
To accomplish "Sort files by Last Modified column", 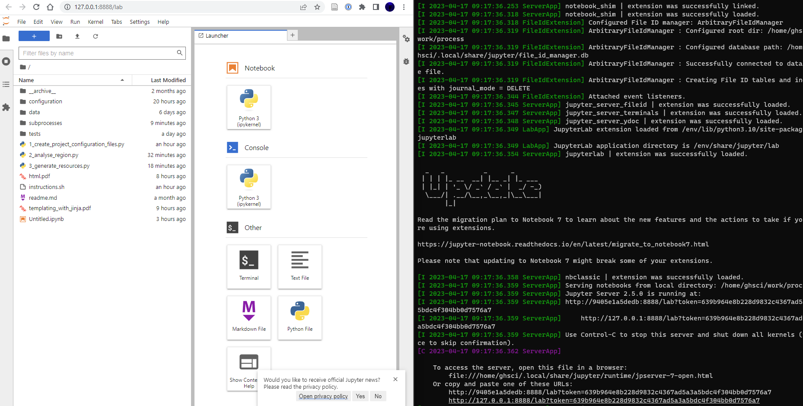I will (162, 80).
